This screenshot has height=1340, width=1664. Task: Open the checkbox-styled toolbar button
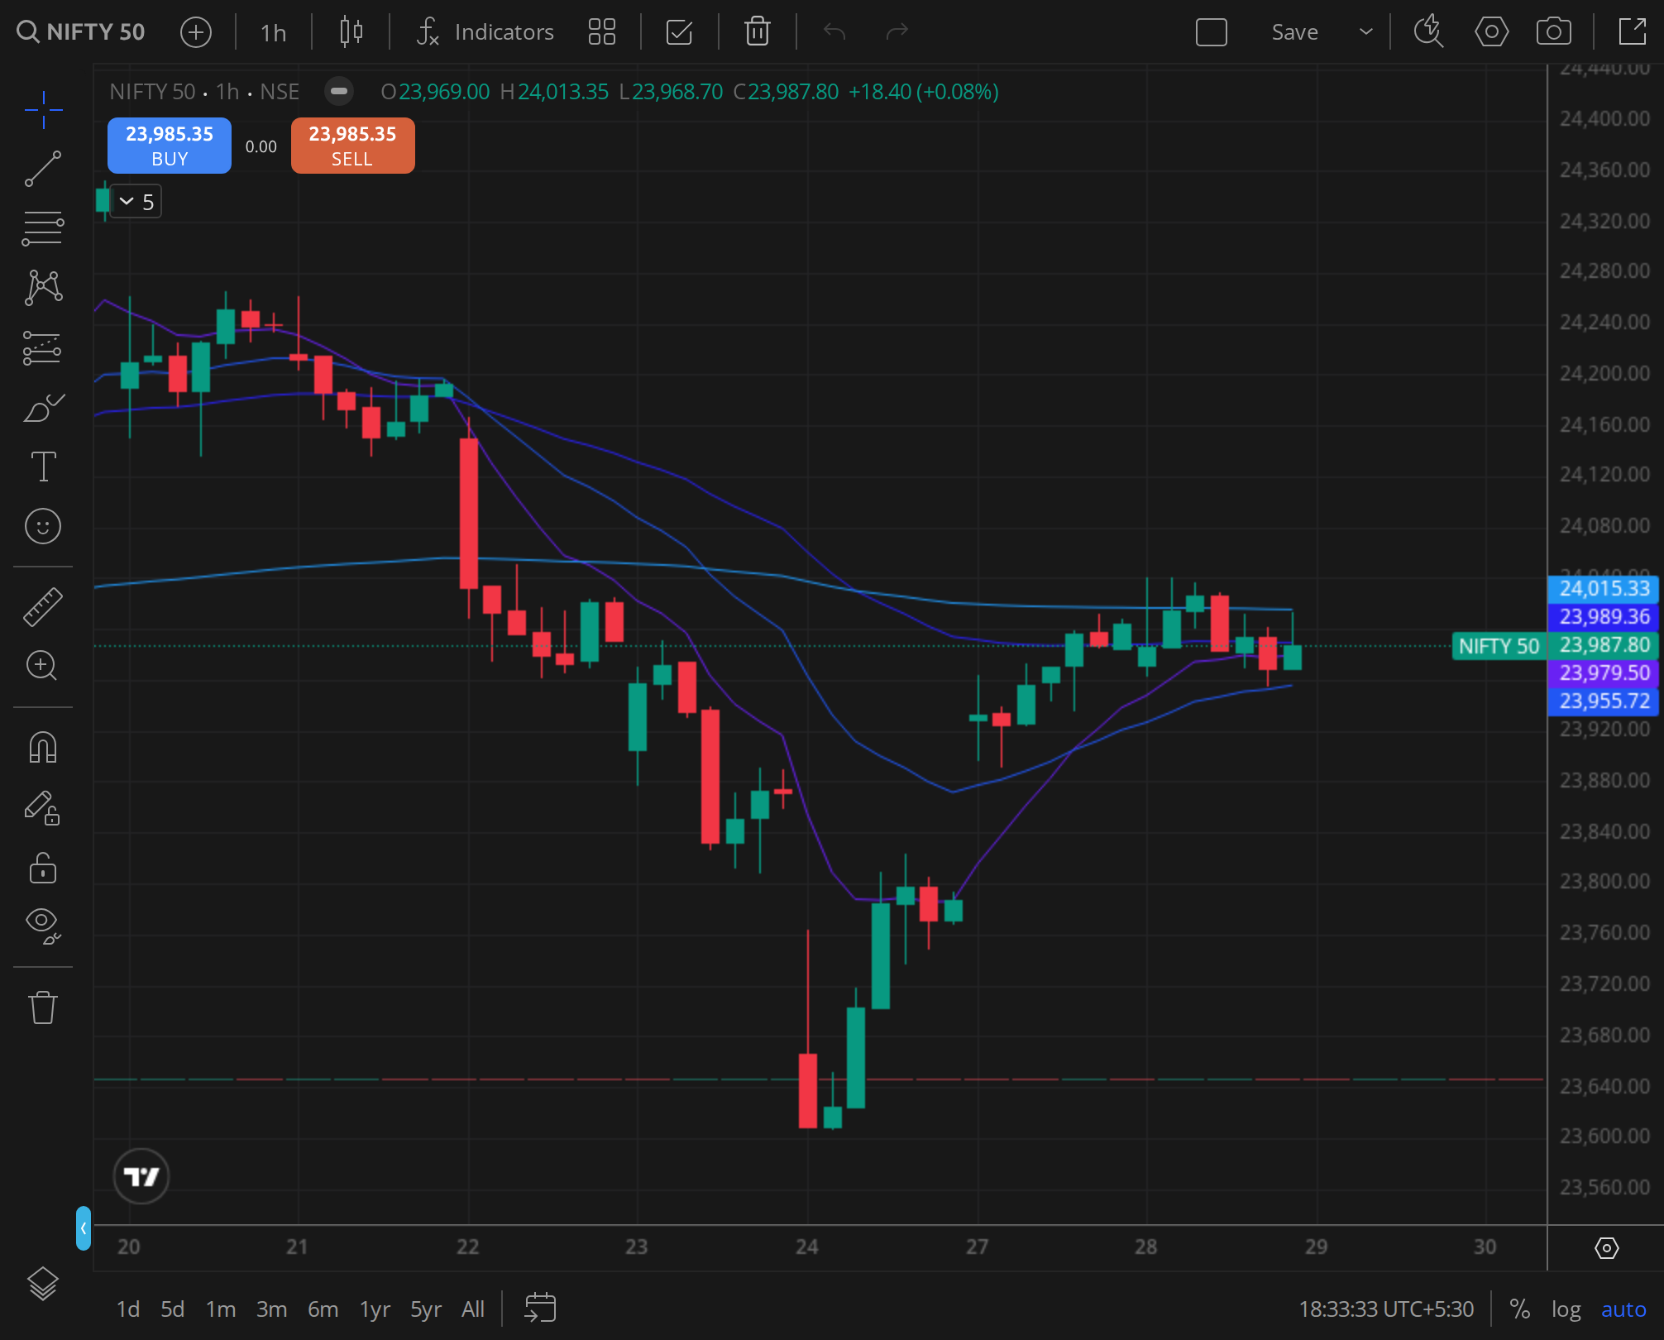pyautogui.click(x=679, y=32)
